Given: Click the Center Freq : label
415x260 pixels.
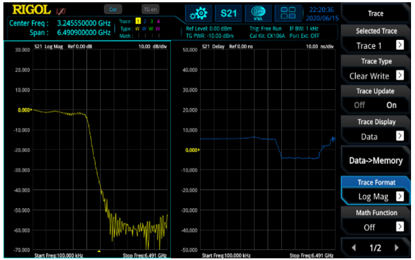Looking at the screenshot, I should 29,23.
